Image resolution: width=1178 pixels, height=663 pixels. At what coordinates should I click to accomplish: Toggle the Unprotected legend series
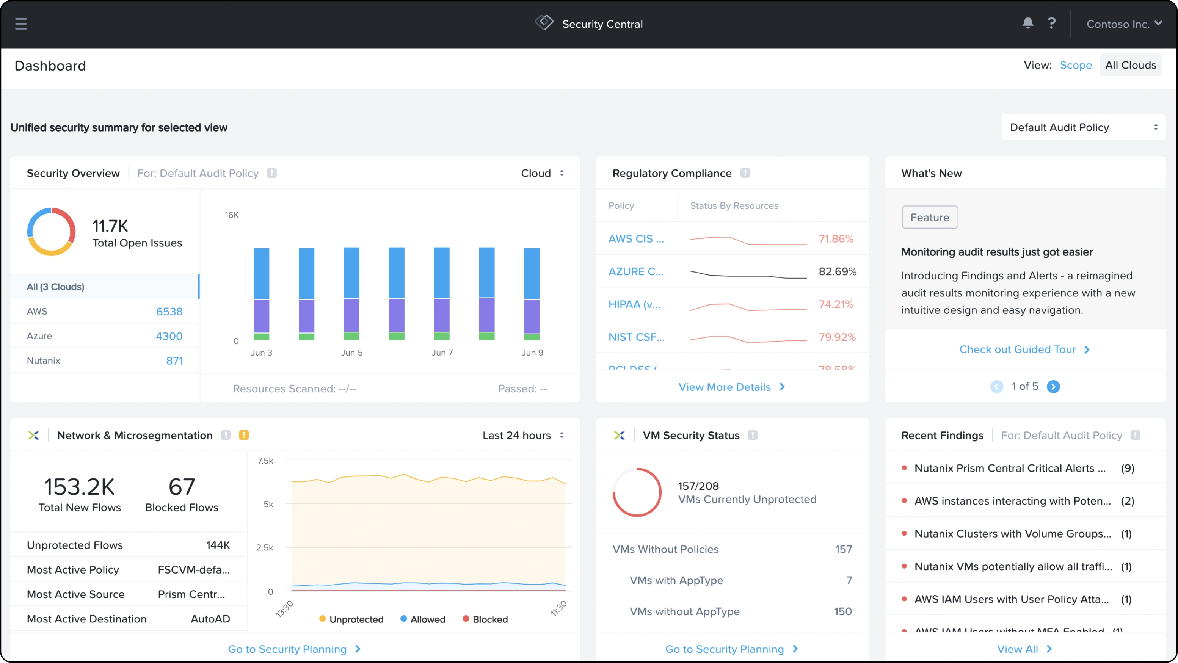351,619
